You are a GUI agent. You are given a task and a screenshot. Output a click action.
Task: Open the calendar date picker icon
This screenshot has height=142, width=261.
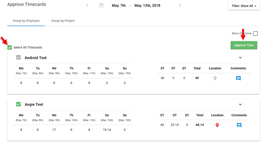click(x=101, y=5)
